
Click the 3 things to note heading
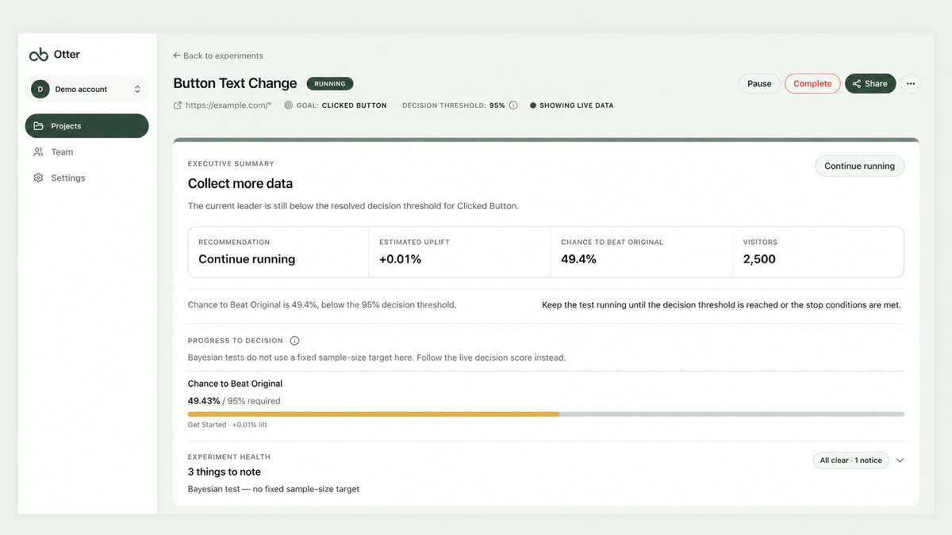[x=225, y=472]
